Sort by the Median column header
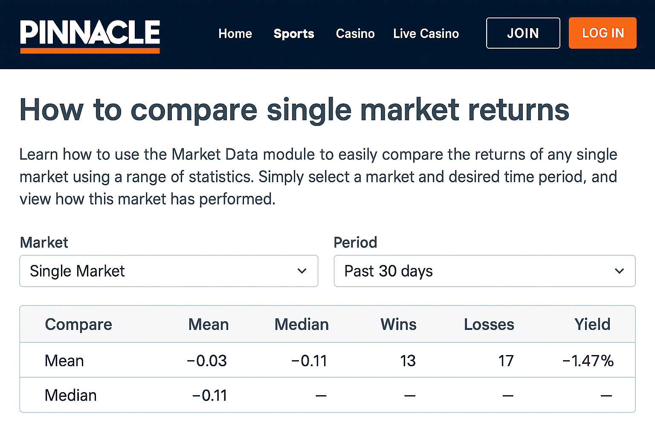The image size is (655, 437). click(301, 324)
